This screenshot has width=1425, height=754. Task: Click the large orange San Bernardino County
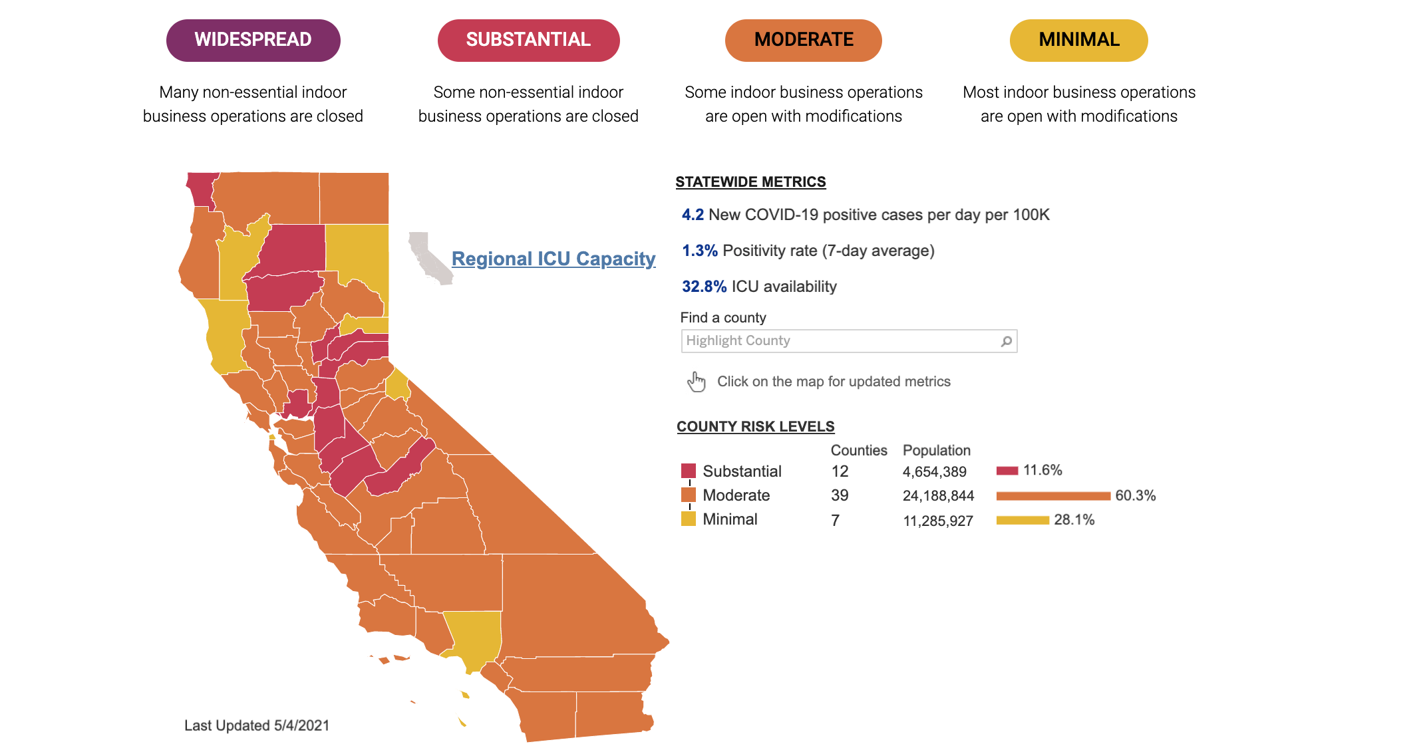(x=572, y=598)
